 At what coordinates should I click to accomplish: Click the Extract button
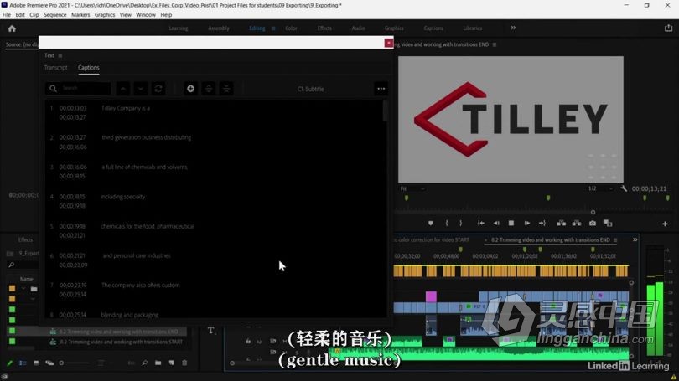click(577, 223)
